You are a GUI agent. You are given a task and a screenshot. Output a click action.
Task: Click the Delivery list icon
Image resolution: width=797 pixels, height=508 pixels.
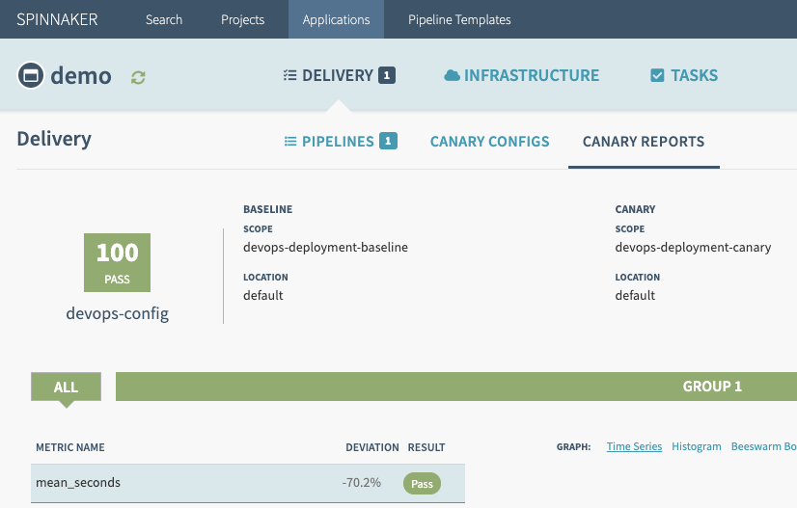point(289,75)
